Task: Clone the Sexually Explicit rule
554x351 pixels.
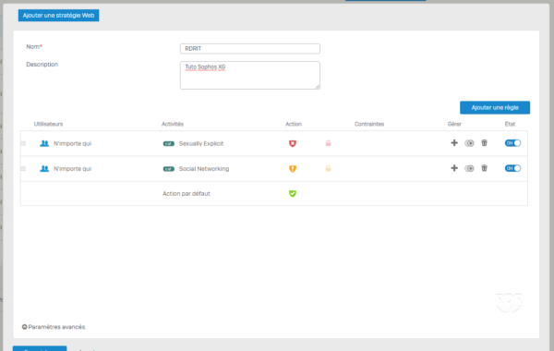Action: click(469, 143)
